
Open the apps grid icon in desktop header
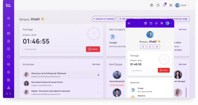tap(171, 5)
